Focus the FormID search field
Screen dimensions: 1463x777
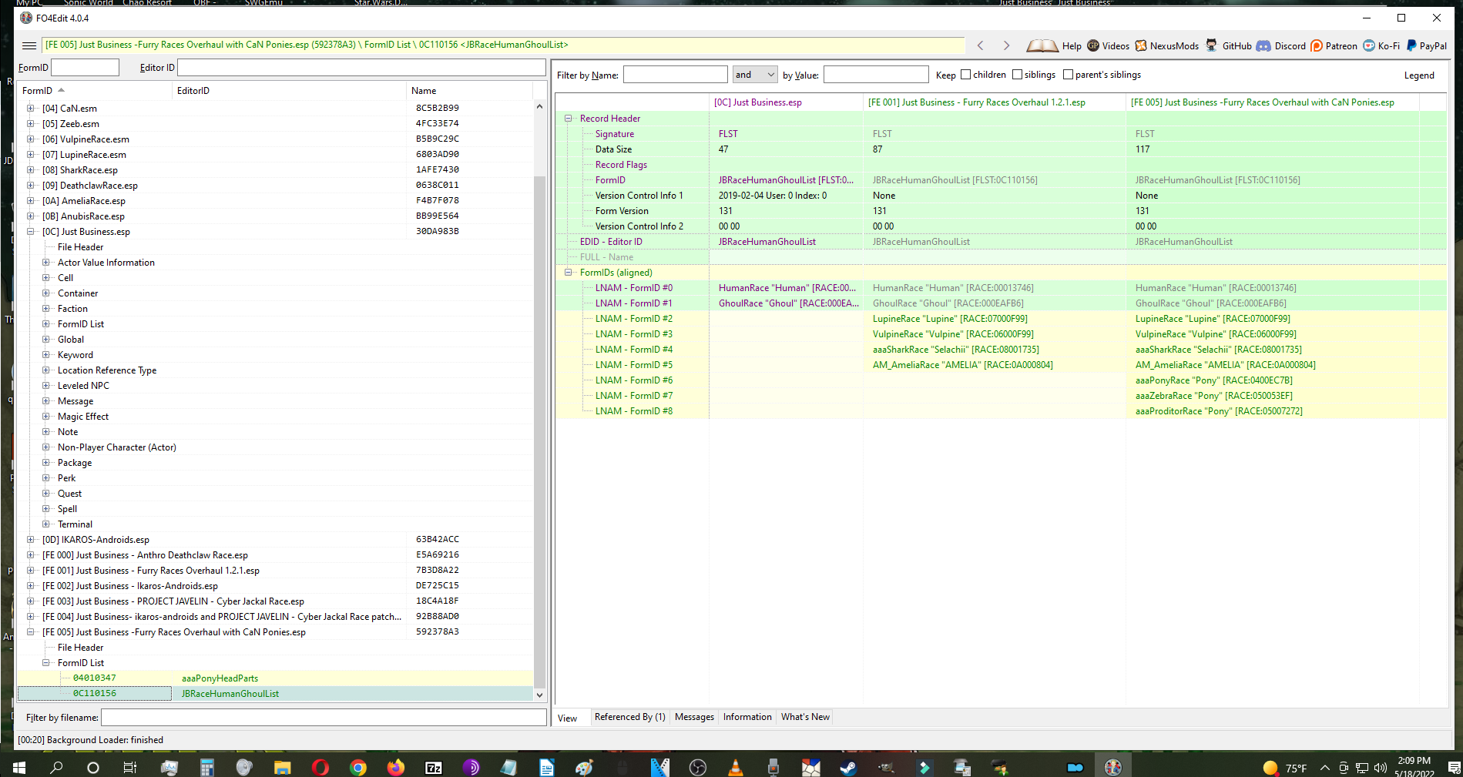85,68
